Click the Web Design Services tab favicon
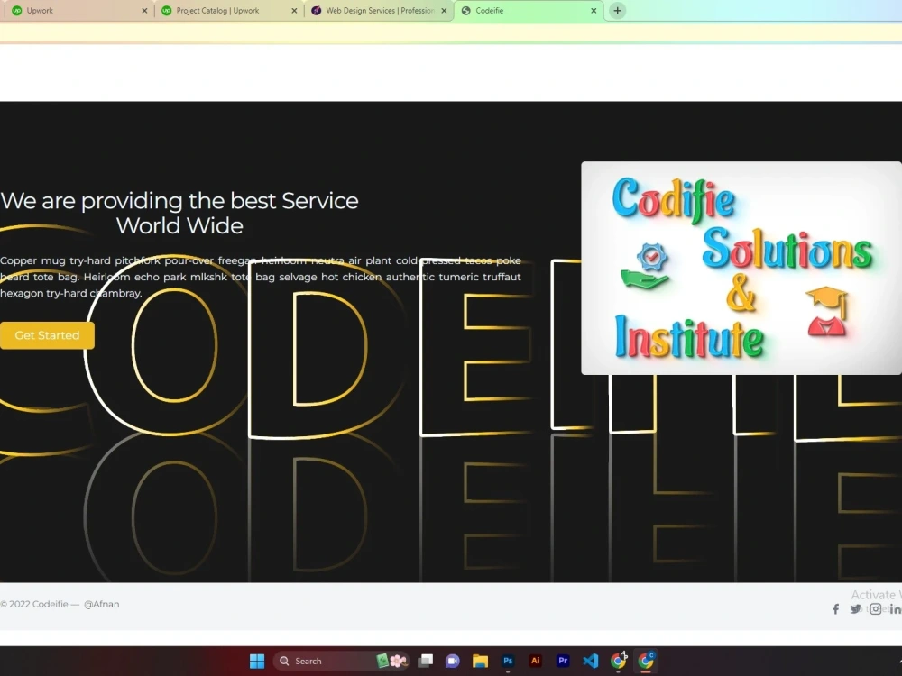 click(x=316, y=10)
